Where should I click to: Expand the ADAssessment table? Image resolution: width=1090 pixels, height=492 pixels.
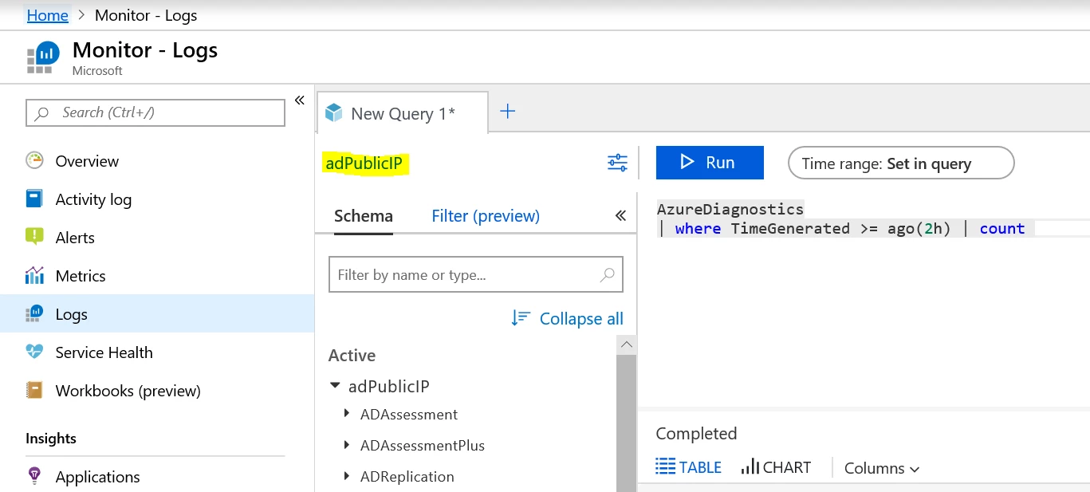347,413
